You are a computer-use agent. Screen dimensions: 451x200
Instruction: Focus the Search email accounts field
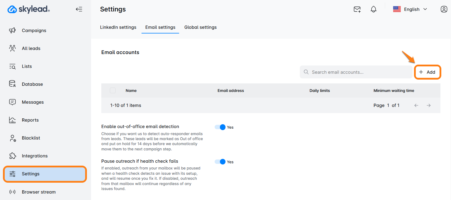tap(356, 72)
